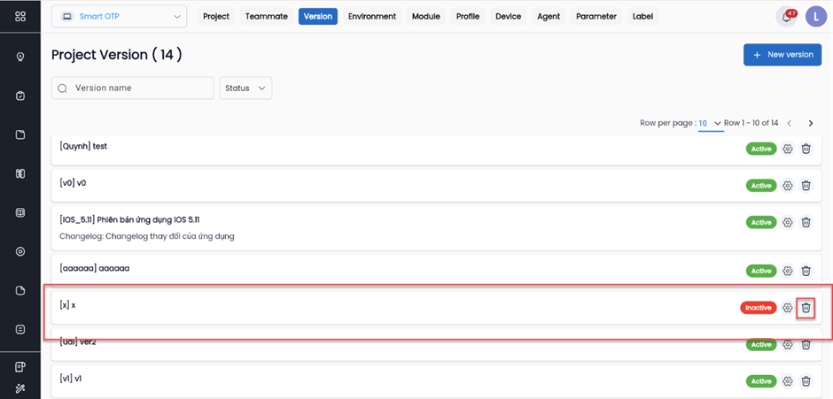The image size is (833, 399).
Task: Open the Status filter dropdown
Action: 245,88
